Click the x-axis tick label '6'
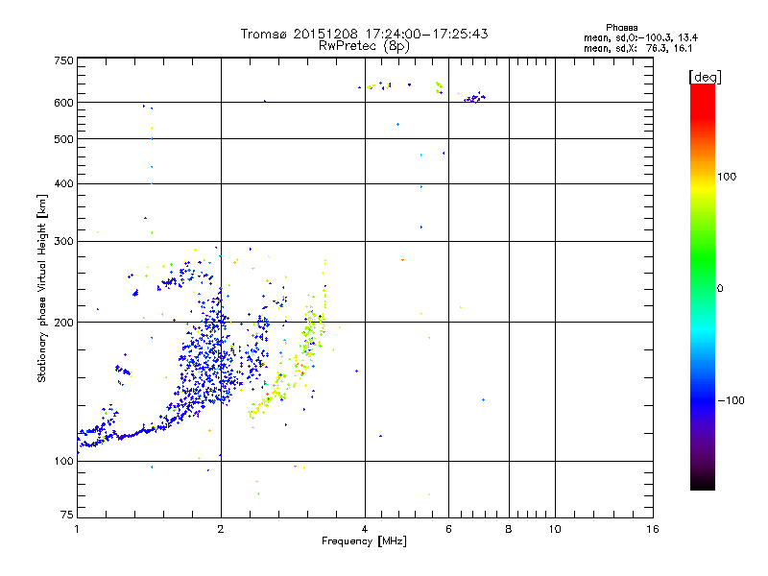 (448, 529)
